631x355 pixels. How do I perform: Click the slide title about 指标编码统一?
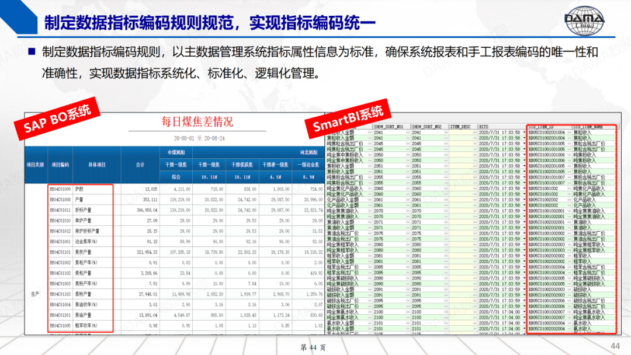tap(210, 23)
